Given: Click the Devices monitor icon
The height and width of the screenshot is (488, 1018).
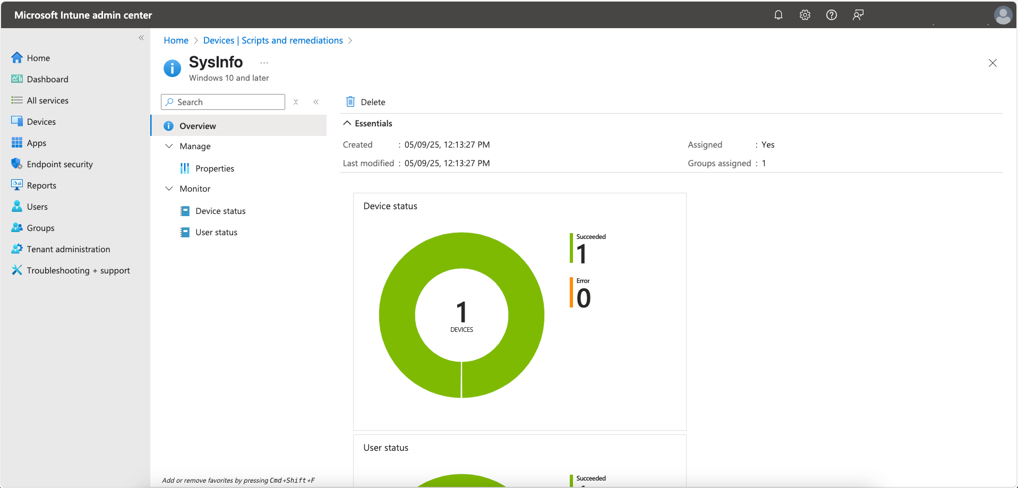Looking at the screenshot, I should pos(17,121).
